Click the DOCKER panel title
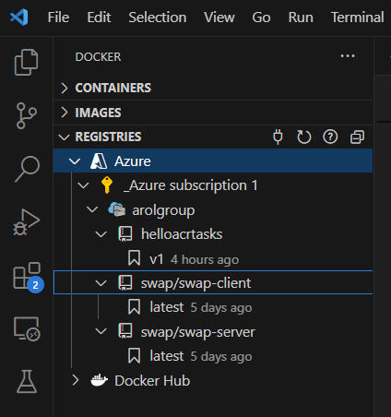 point(98,57)
